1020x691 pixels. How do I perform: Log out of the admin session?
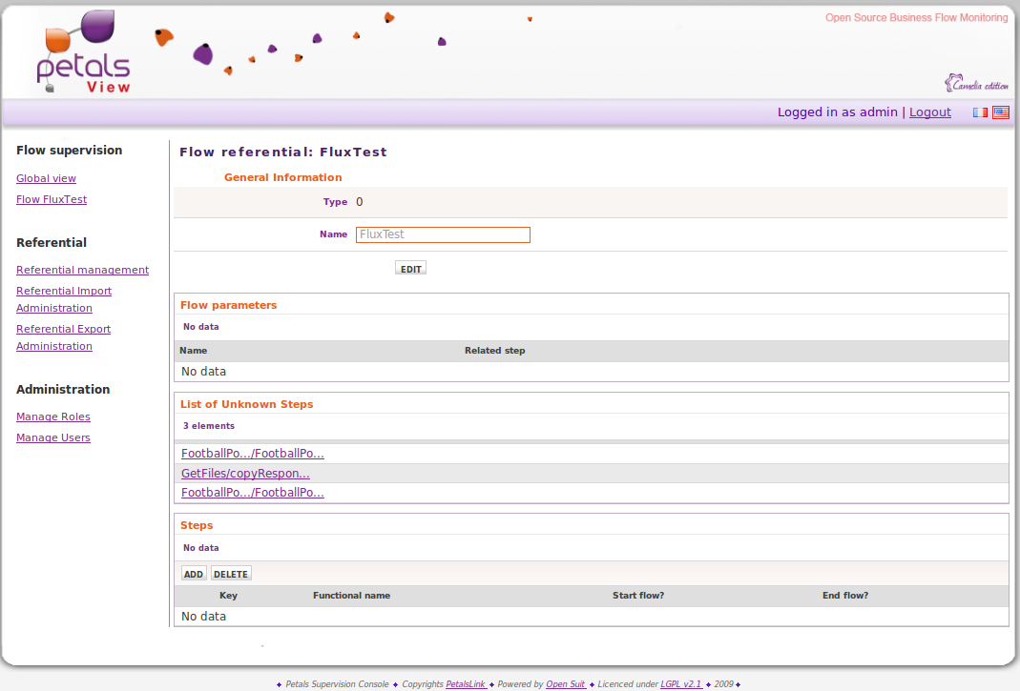(929, 112)
